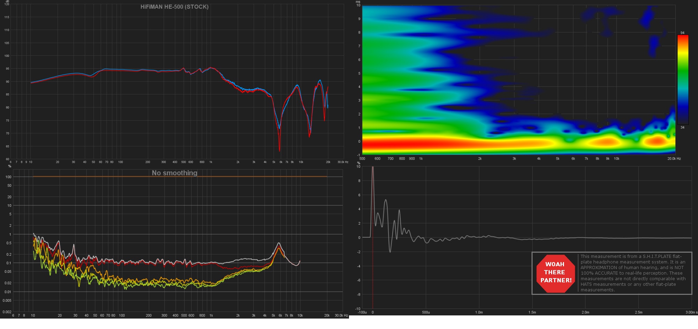
Task: Click the red WOAH THERE PARTNER stop sign
Action: (555, 273)
